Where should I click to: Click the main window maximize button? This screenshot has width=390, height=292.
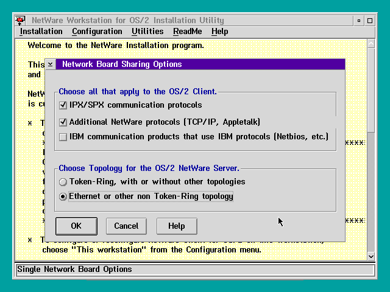(370, 21)
